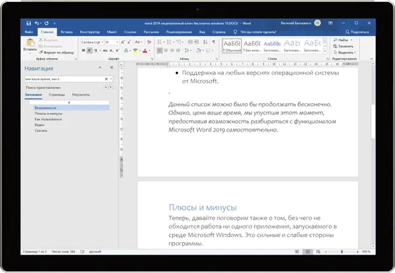Screen dimensions: 395x273
Task: Toggle strikethrough abc formatting
Action: tap(106, 51)
